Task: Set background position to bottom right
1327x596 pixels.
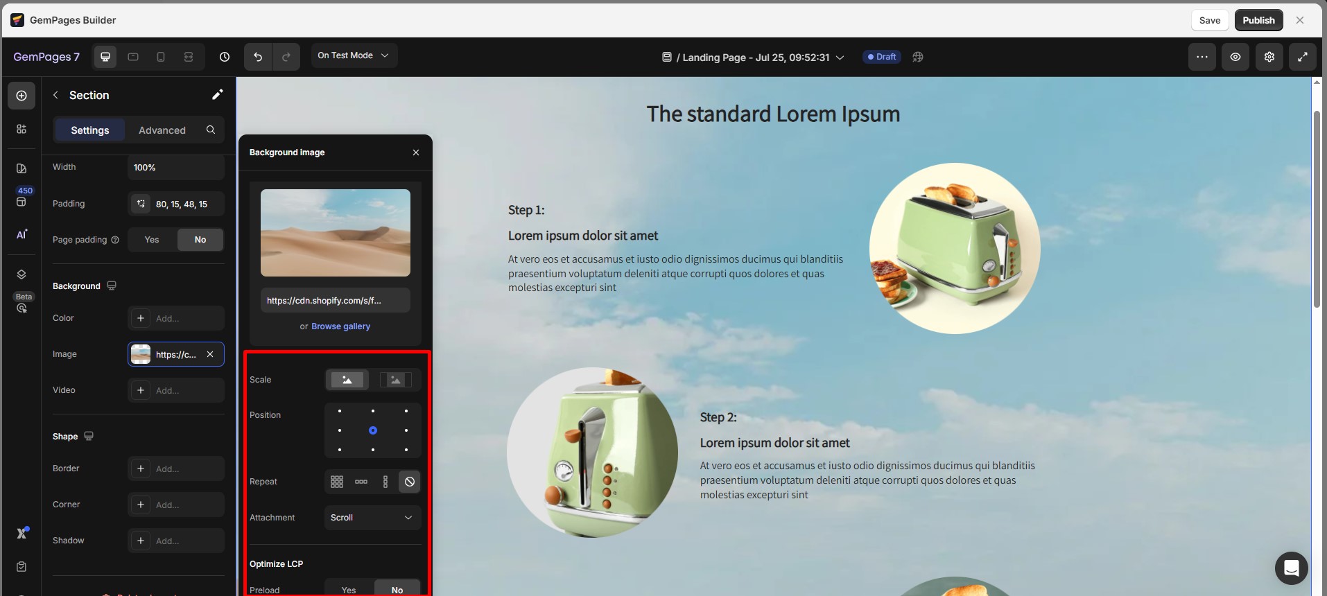Action: point(406,450)
